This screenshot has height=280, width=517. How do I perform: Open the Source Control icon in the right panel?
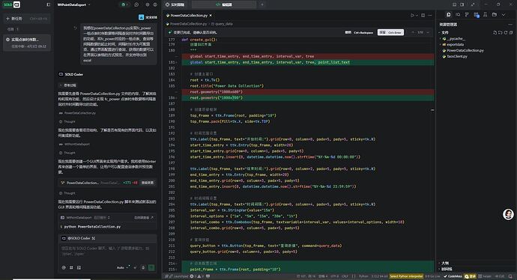coord(467,15)
